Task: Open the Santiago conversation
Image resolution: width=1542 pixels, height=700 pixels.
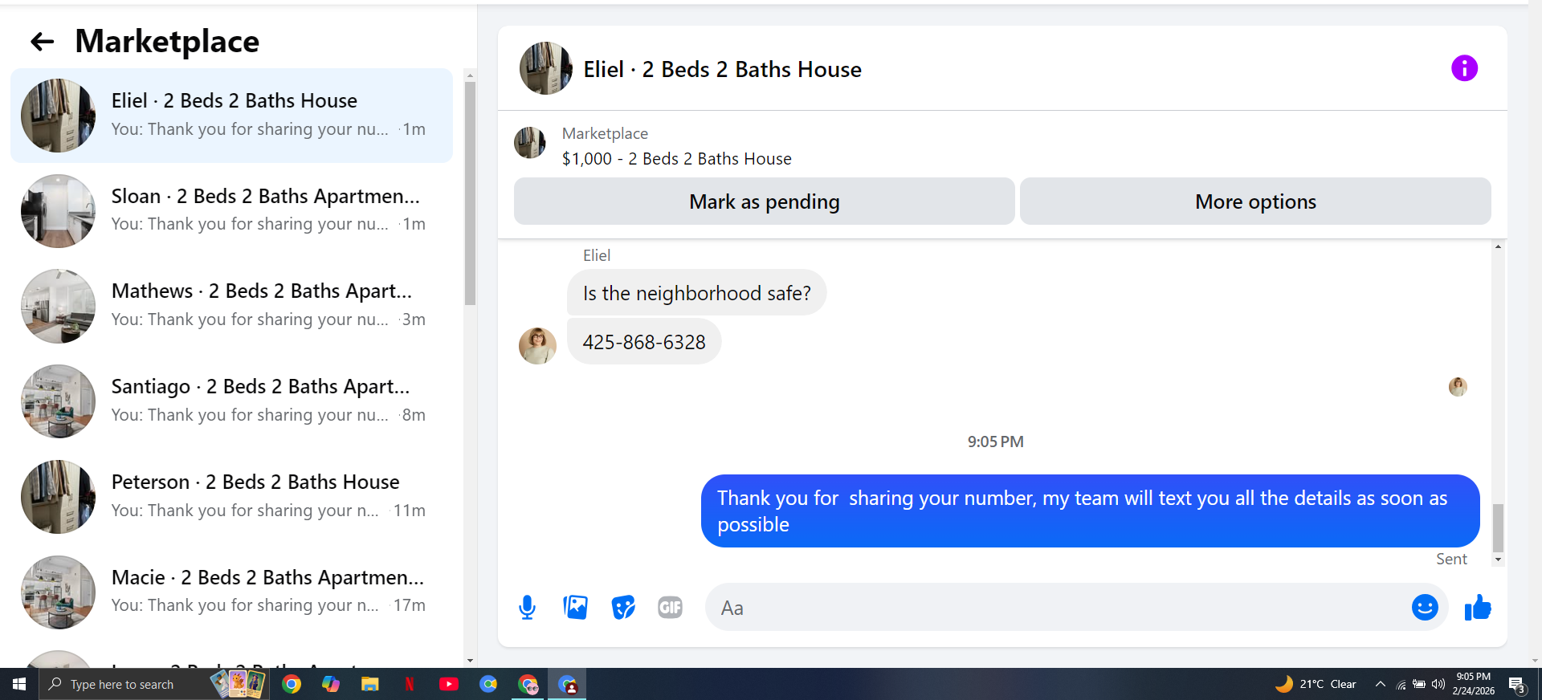Action: point(231,401)
